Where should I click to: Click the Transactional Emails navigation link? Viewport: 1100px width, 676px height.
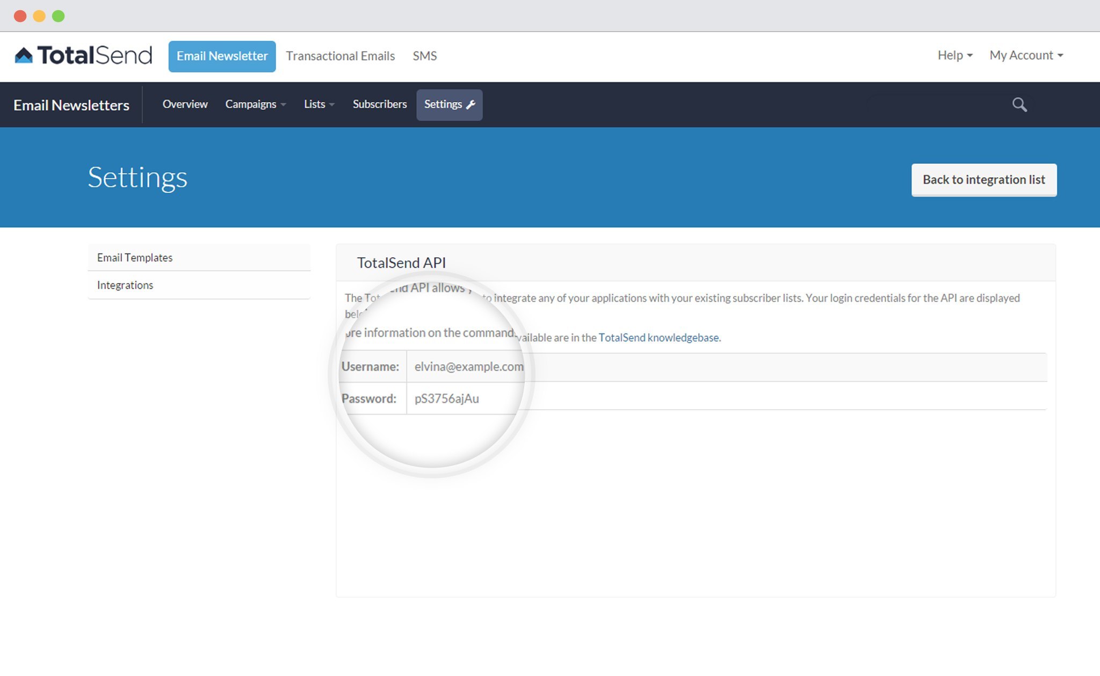(339, 56)
